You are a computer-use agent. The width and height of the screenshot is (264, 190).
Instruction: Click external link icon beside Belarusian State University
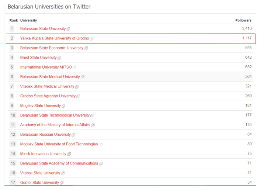tap(68, 29)
